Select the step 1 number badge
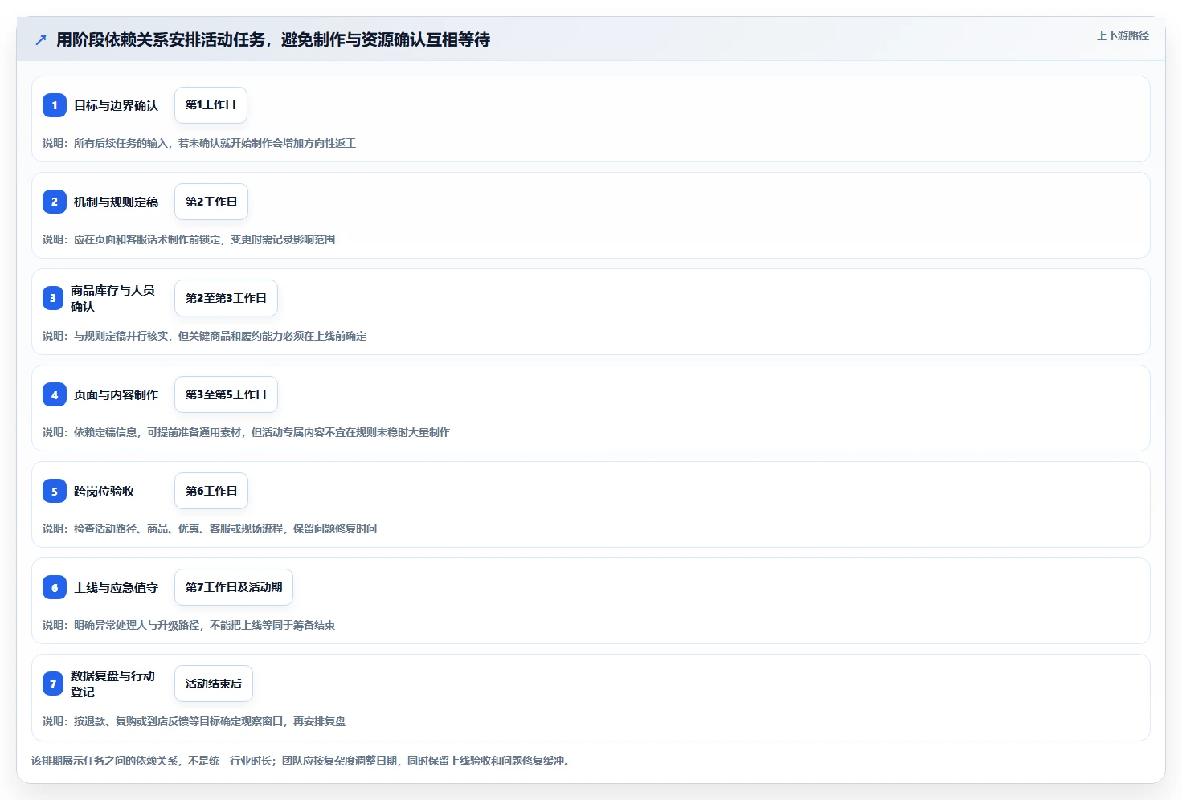The width and height of the screenshot is (1182, 800). 55,105
